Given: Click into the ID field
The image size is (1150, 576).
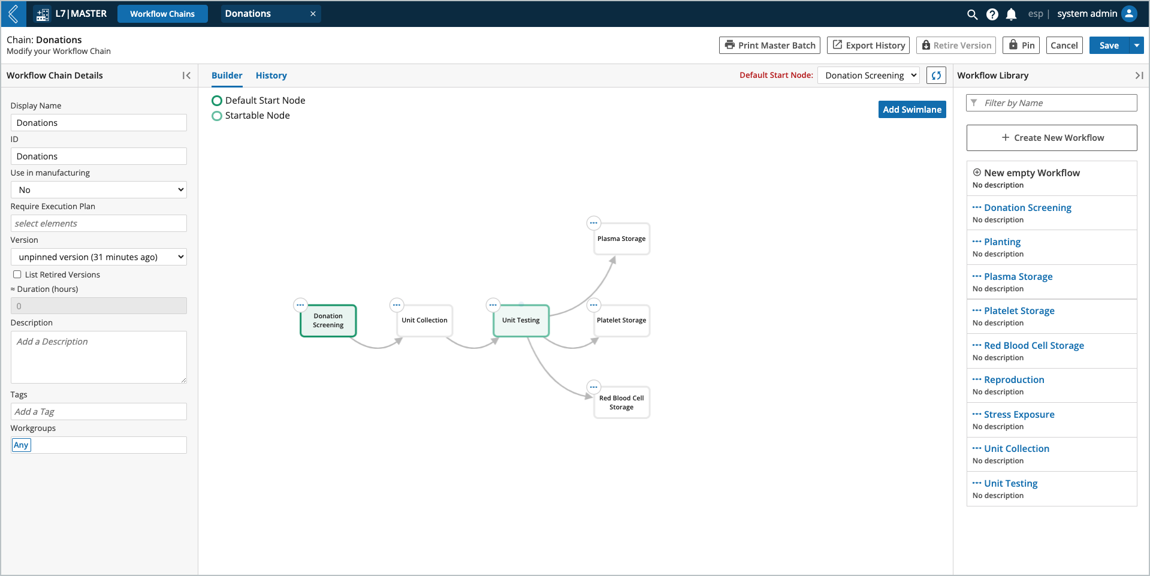Looking at the screenshot, I should point(99,156).
